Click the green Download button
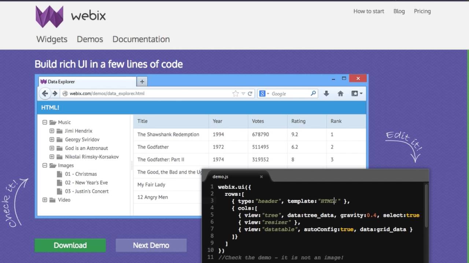The width and height of the screenshot is (469, 263). (70, 245)
